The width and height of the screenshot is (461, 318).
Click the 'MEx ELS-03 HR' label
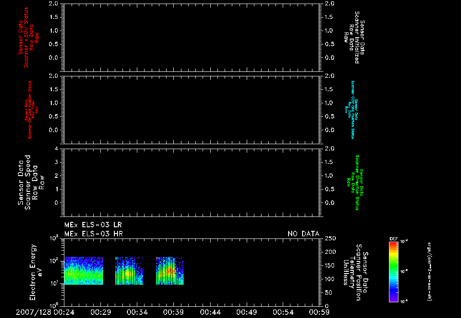pyautogui.click(x=94, y=234)
